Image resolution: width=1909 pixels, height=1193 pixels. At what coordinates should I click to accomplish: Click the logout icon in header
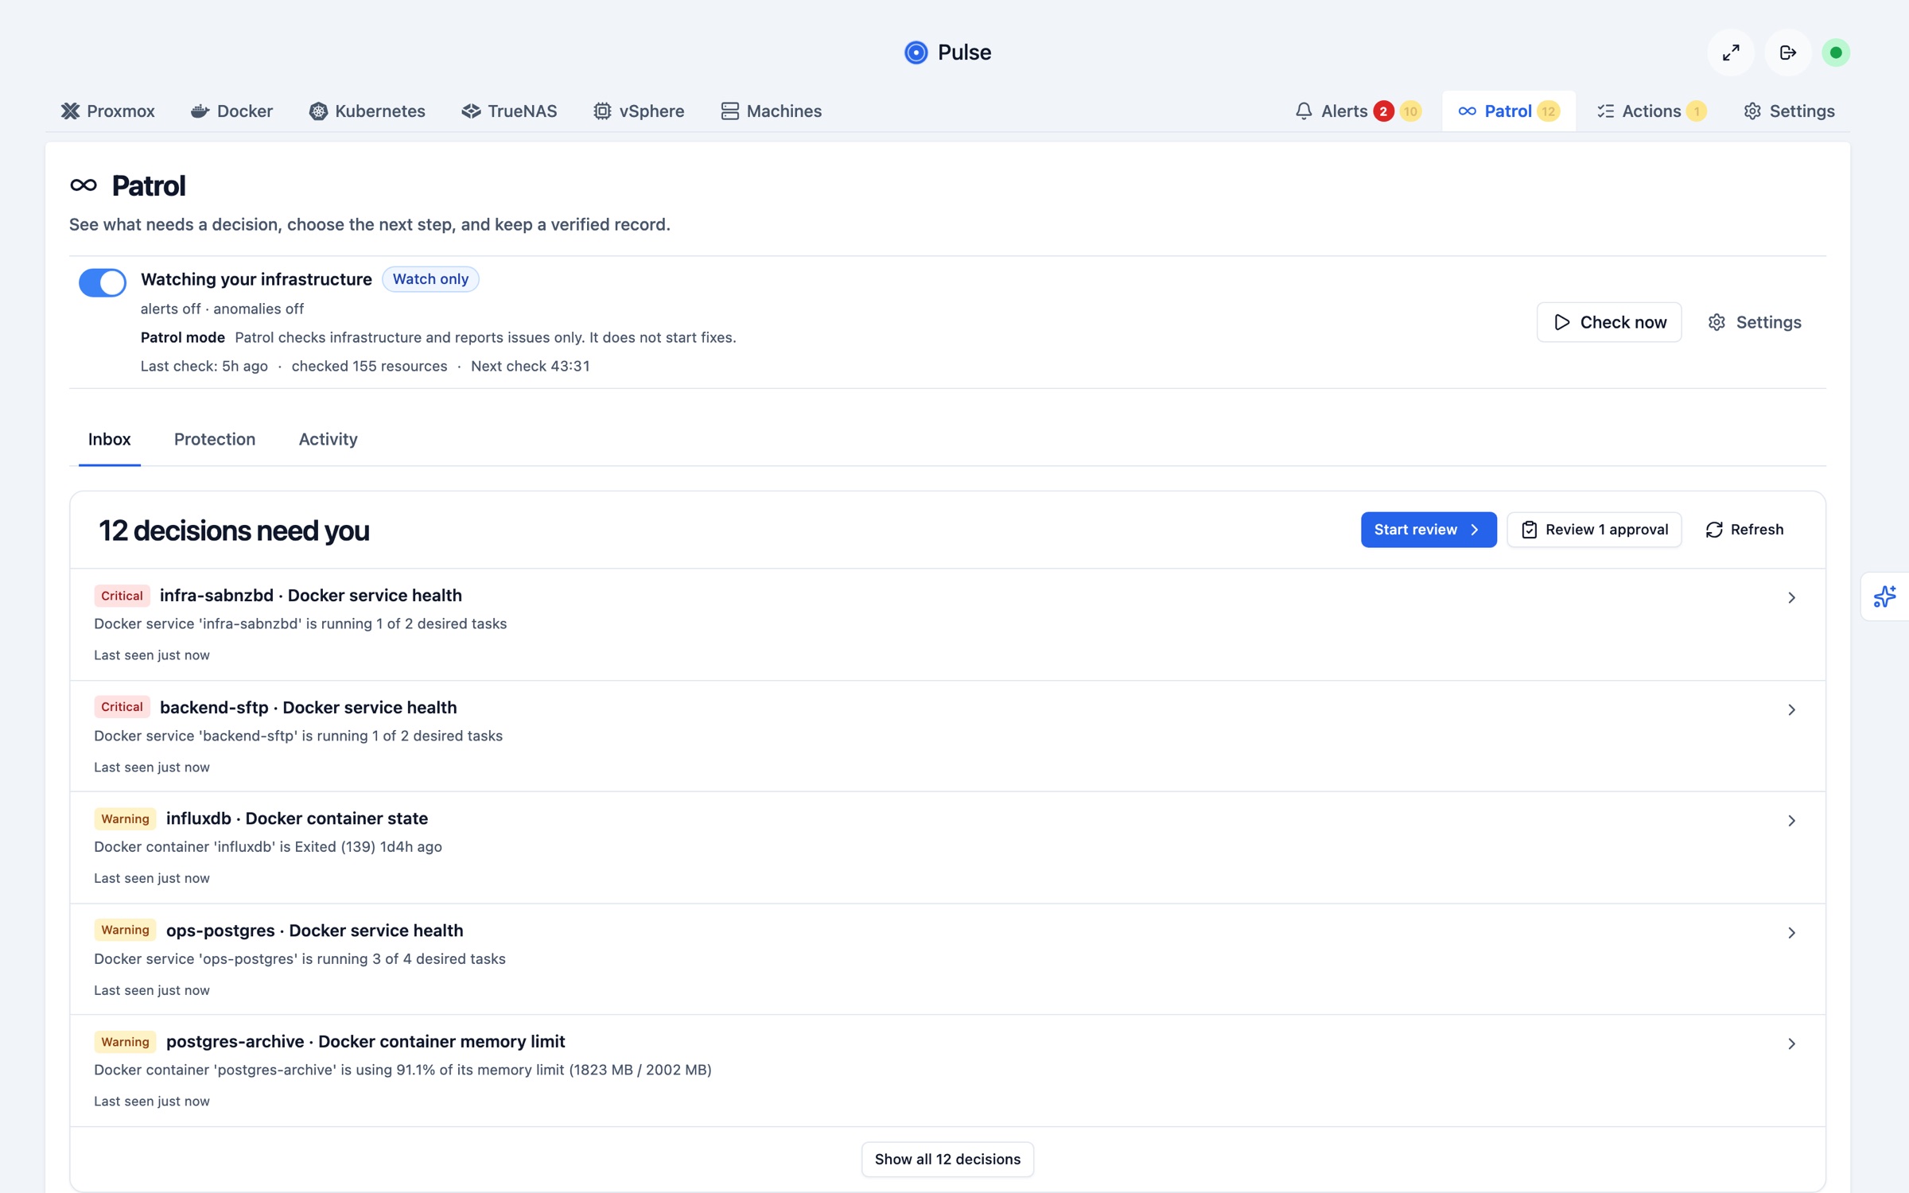pos(1788,52)
